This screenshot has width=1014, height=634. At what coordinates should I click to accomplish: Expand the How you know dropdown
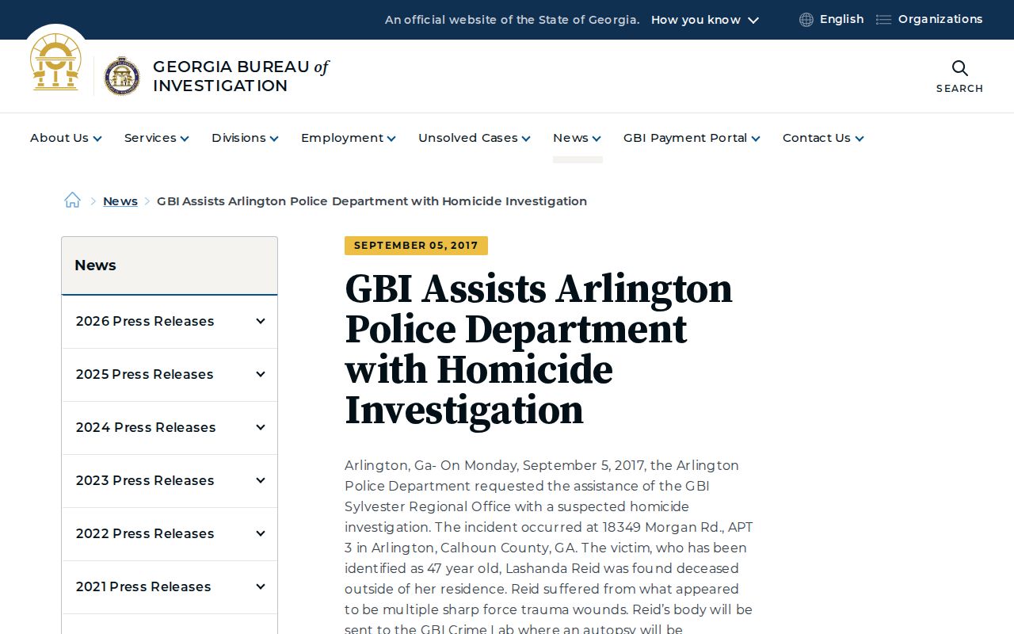(x=705, y=20)
